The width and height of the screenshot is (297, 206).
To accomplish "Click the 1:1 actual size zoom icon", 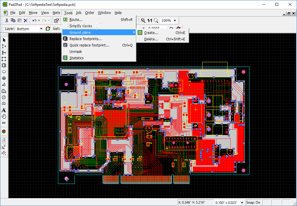I will [150, 21].
